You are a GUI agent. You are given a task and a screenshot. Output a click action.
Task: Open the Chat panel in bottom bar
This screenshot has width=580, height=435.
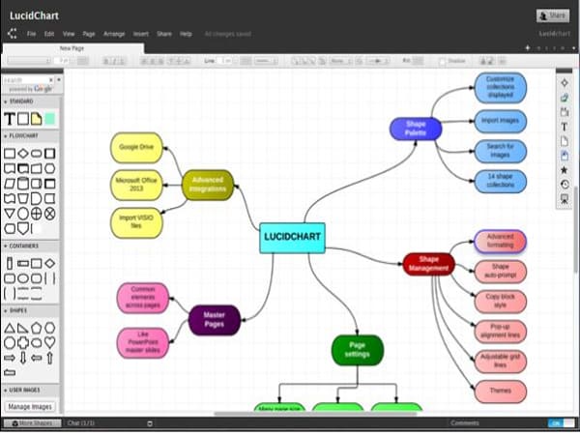click(x=80, y=423)
